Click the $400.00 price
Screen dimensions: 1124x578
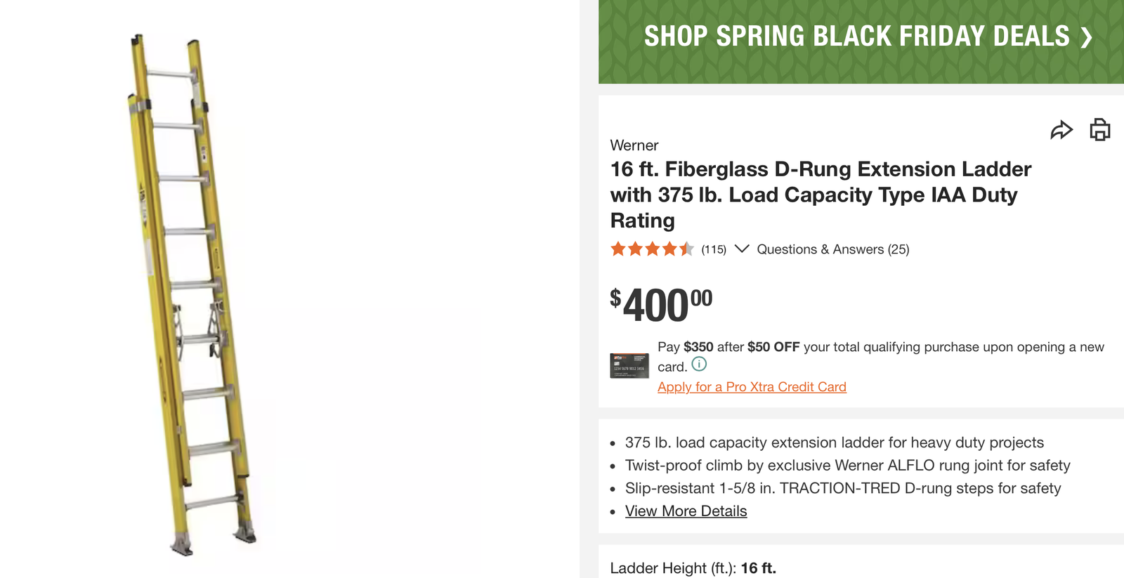pos(661,306)
